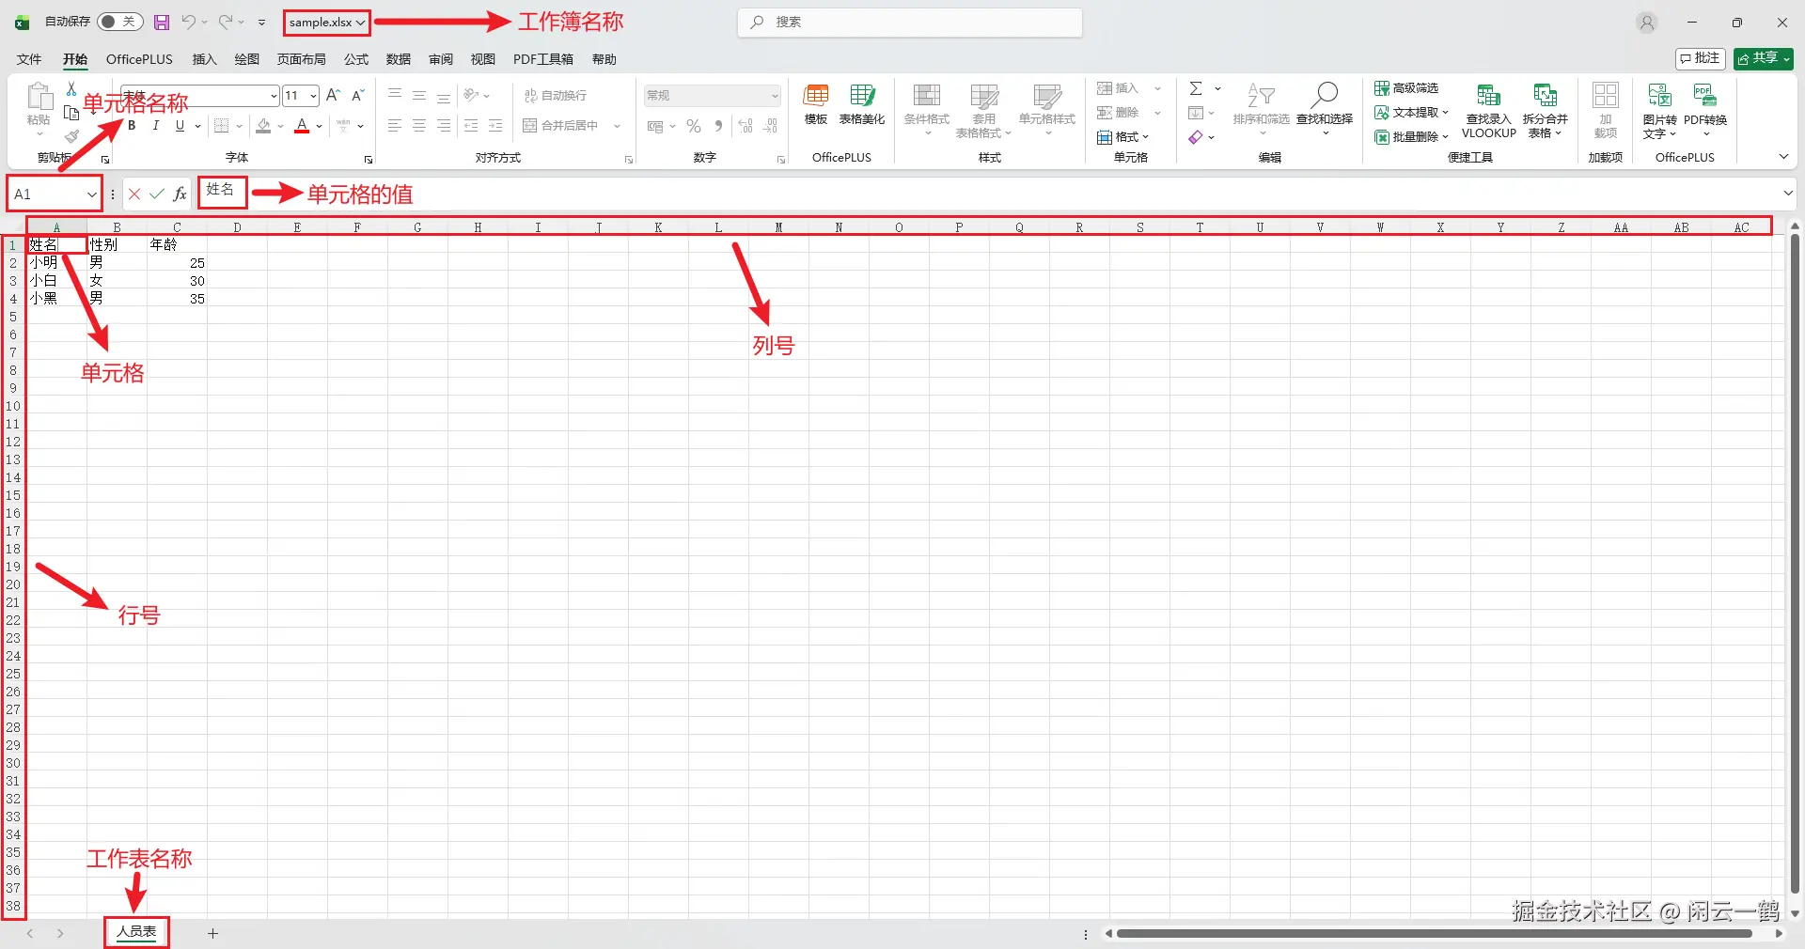Open 拆分合并表格 tool
This screenshot has width=1805, height=949.
[x=1546, y=111]
